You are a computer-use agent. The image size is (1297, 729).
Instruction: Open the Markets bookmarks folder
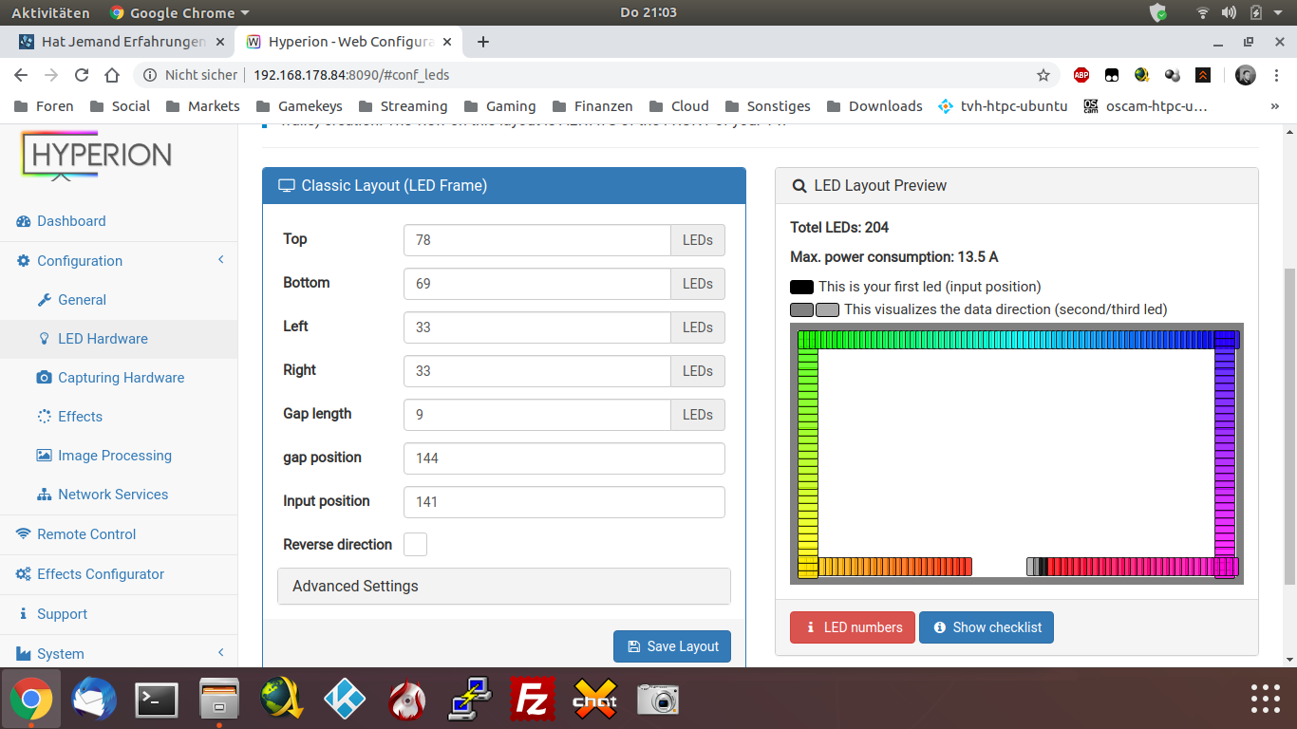click(203, 106)
